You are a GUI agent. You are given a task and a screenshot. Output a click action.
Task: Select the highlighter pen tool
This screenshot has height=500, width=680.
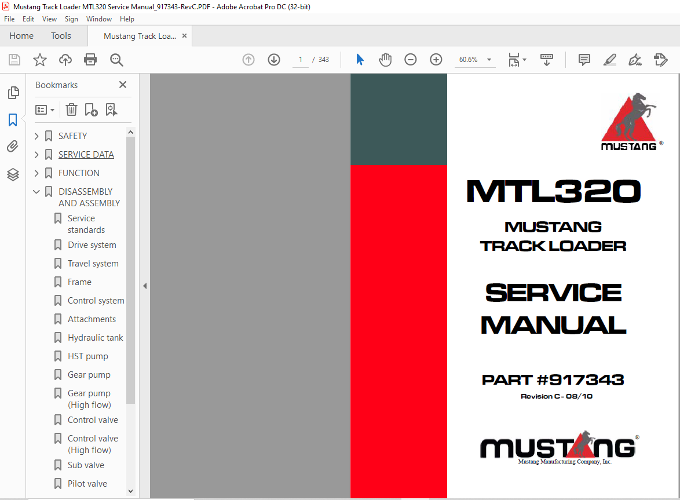(610, 60)
